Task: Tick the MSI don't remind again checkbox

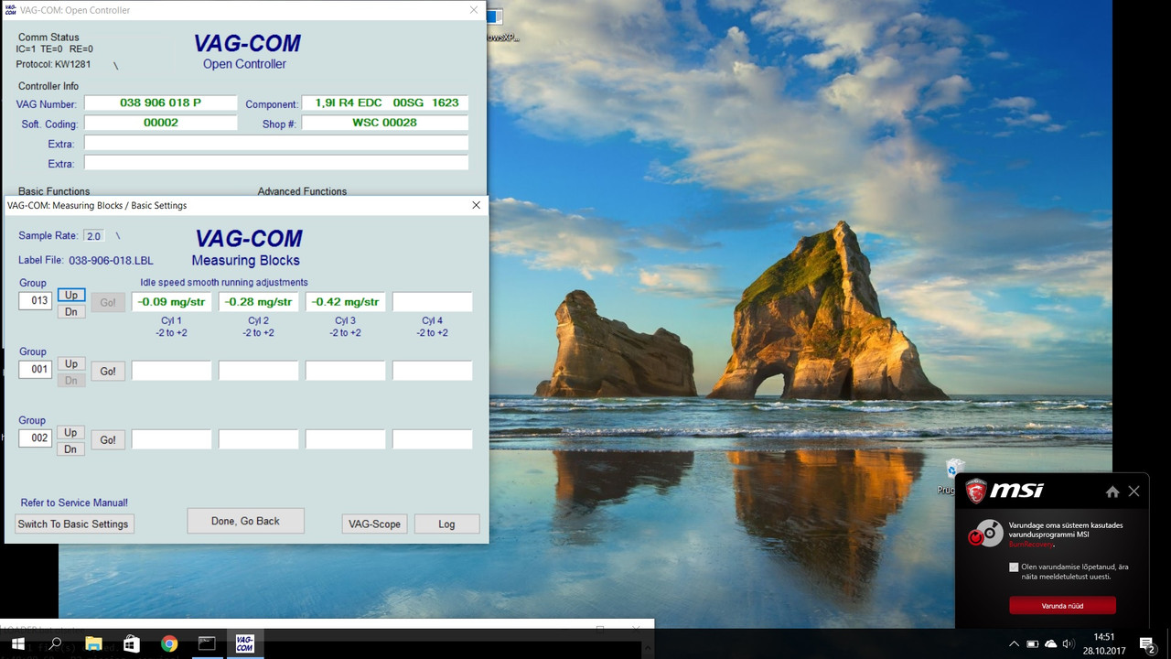Action: click(1014, 567)
